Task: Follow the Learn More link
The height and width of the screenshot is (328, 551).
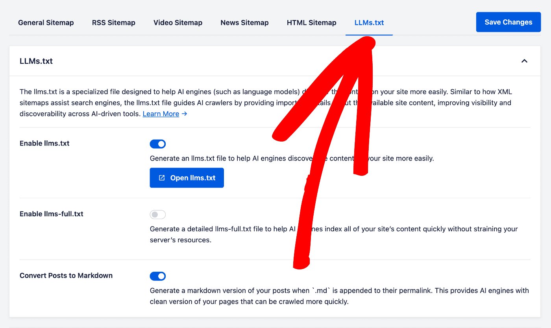Action: pos(161,114)
